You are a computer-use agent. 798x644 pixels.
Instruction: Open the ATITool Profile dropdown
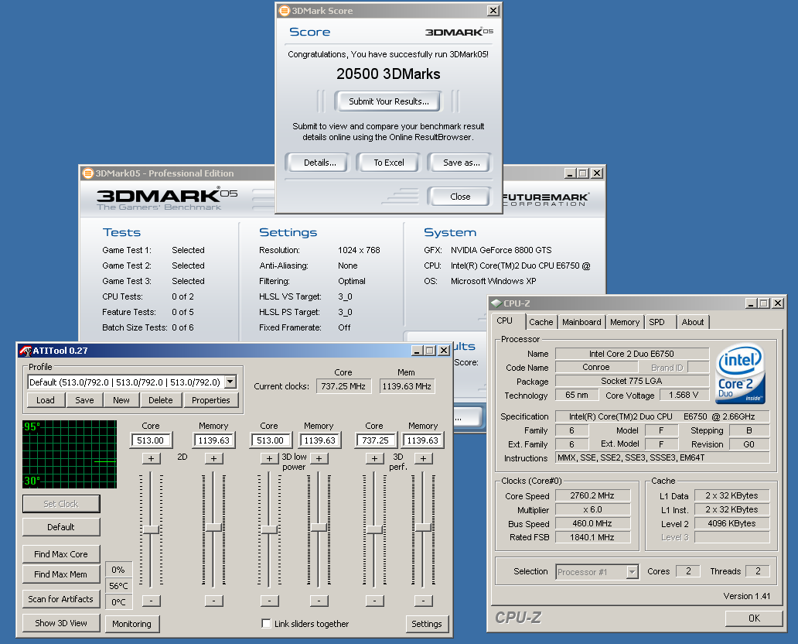230,382
